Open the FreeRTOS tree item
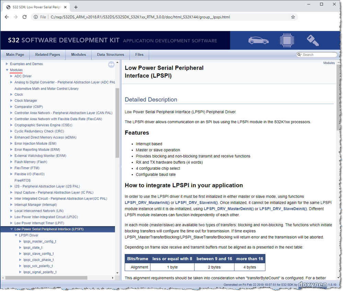This screenshot has width=343, height=291. click(23, 180)
